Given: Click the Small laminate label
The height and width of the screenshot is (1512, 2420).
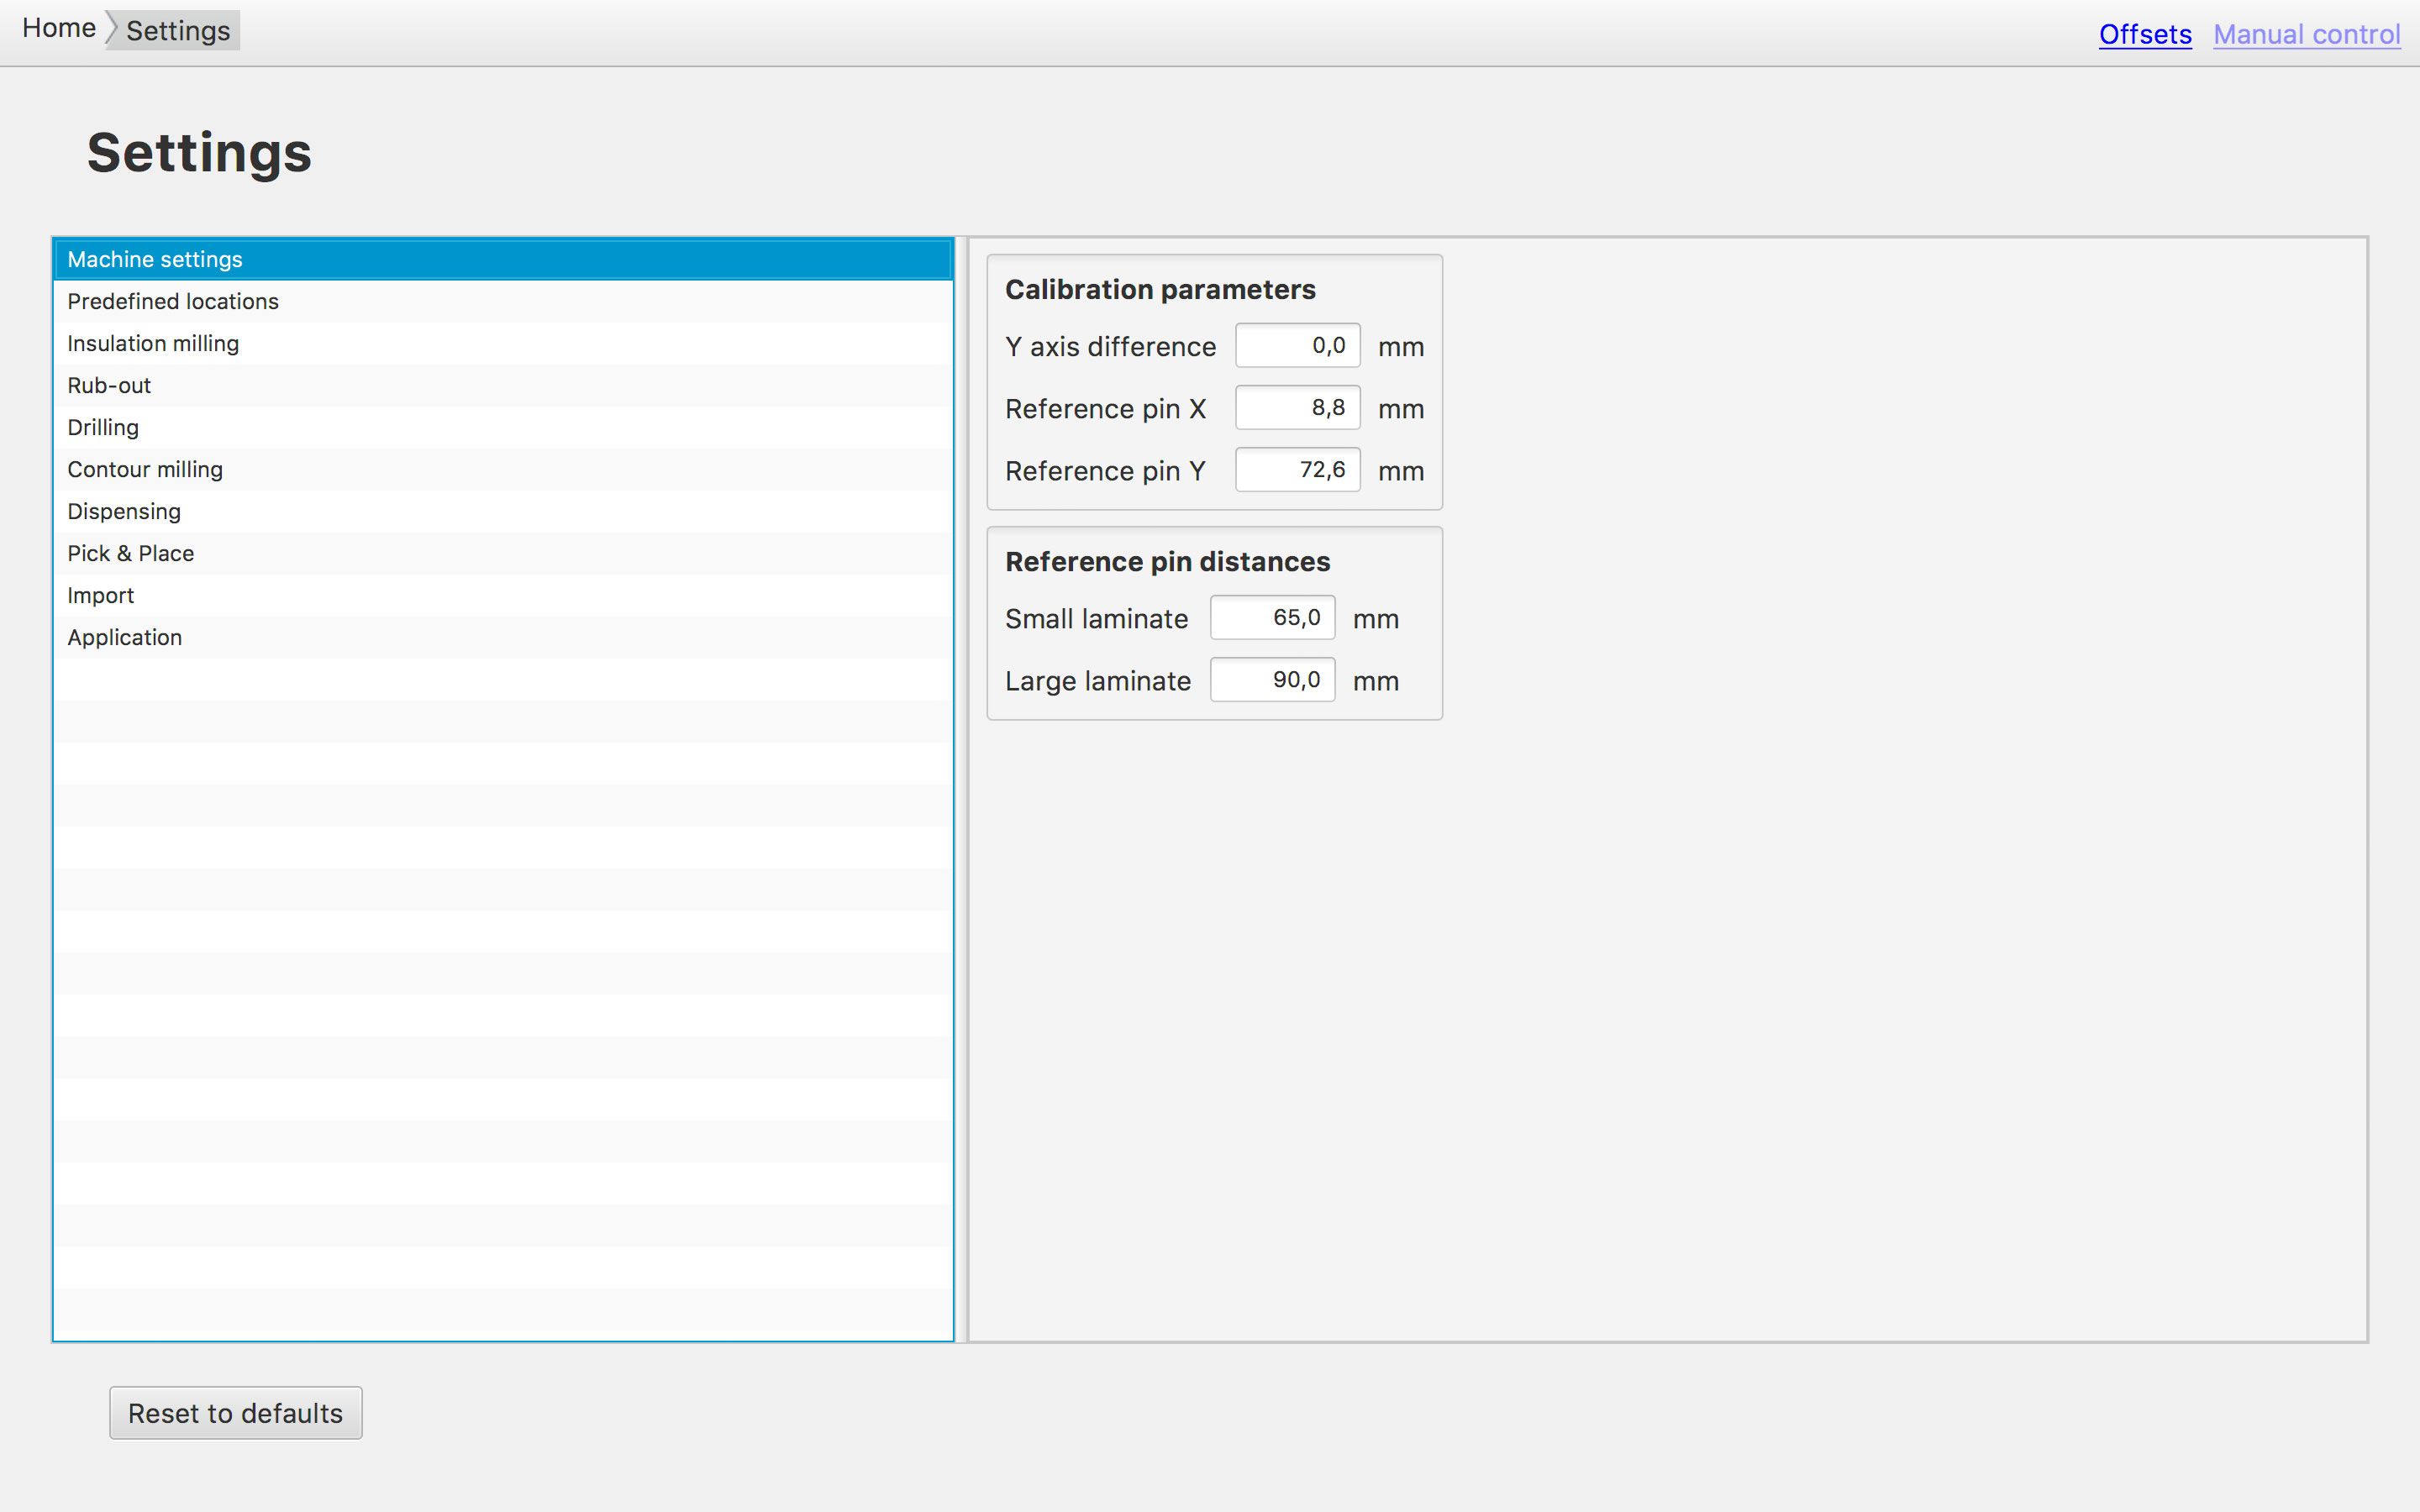Looking at the screenshot, I should (x=1096, y=619).
